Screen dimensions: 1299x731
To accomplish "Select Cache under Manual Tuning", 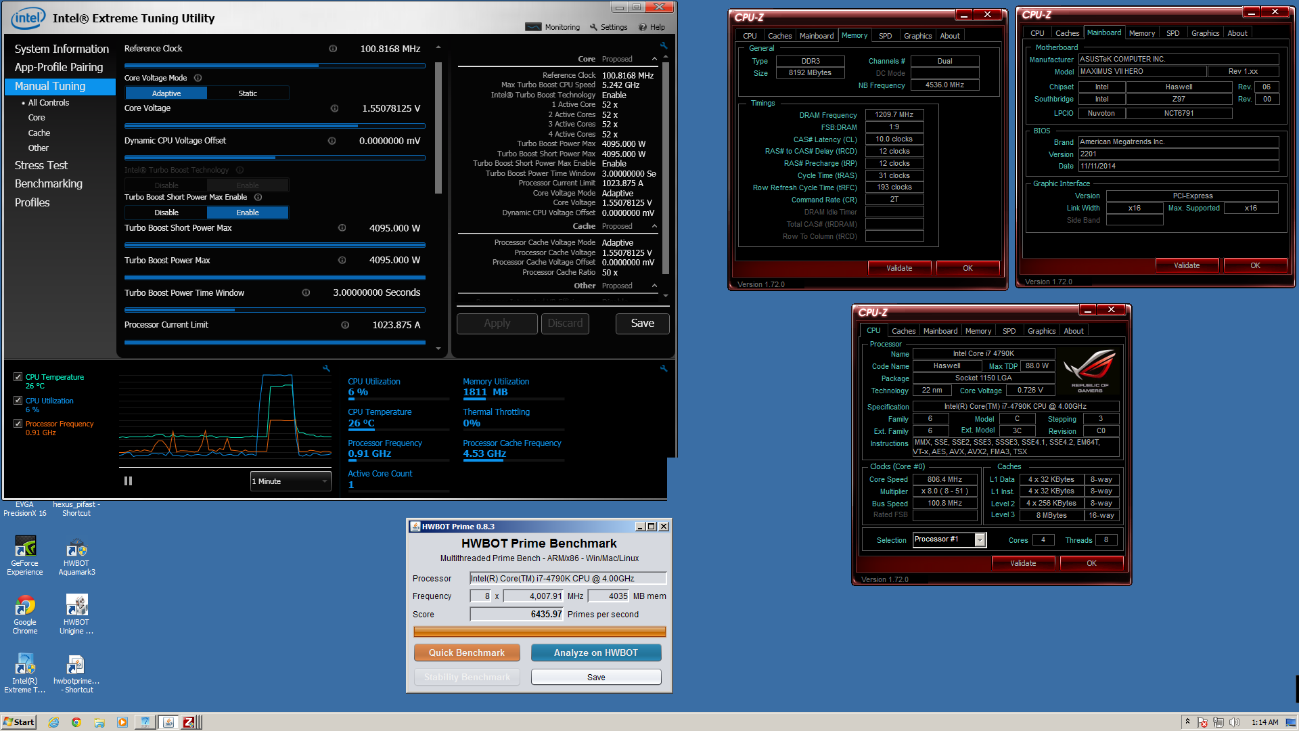I will [x=39, y=133].
